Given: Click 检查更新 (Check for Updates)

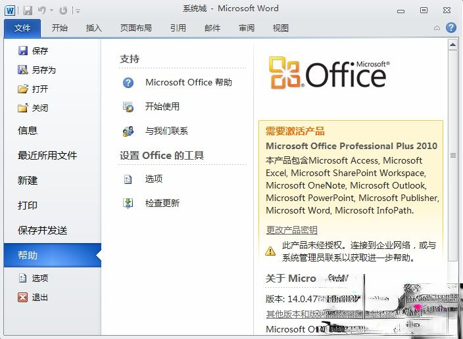Looking at the screenshot, I should click(x=162, y=203).
